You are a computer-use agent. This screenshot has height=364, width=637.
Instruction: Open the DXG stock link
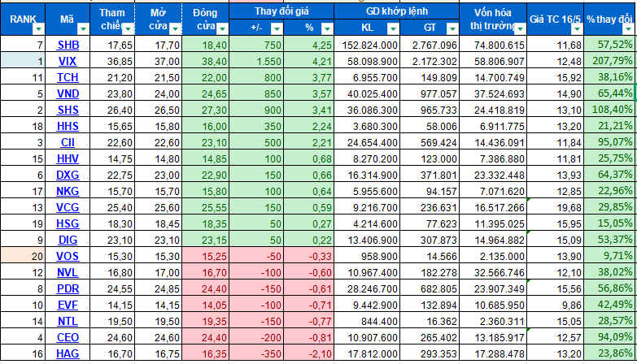coord(68,175)
